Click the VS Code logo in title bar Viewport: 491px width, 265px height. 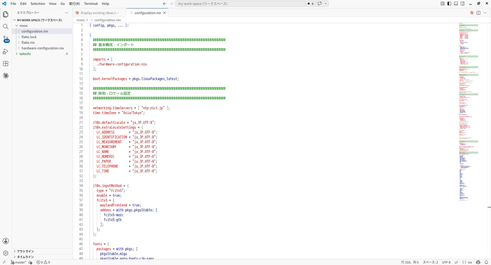(x=4, y=4)
